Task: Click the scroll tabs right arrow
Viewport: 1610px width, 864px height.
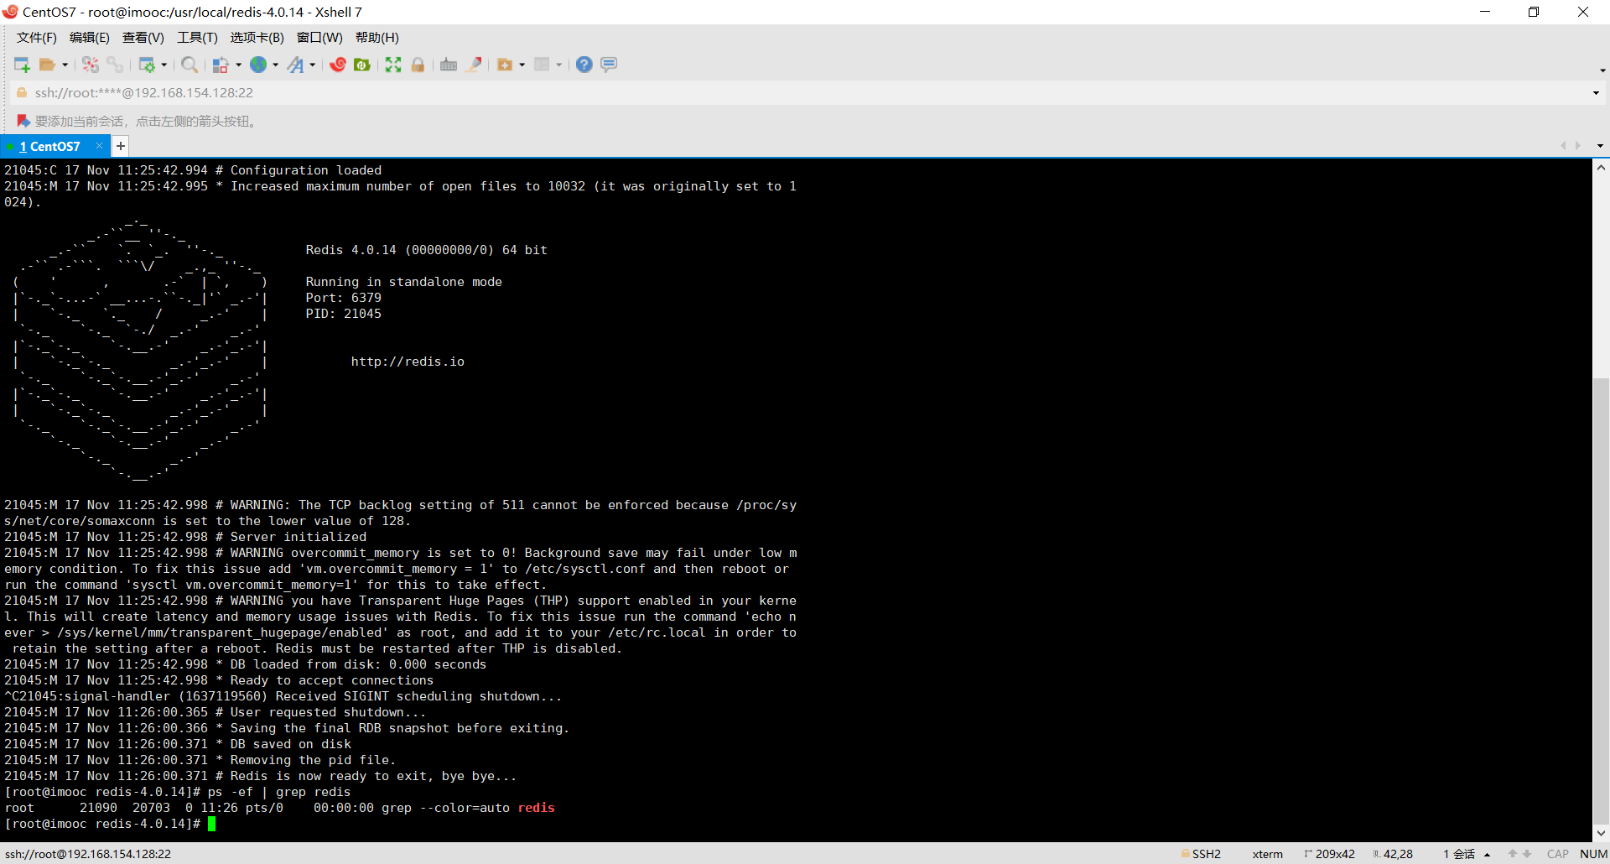Action: pos(1578,146)
